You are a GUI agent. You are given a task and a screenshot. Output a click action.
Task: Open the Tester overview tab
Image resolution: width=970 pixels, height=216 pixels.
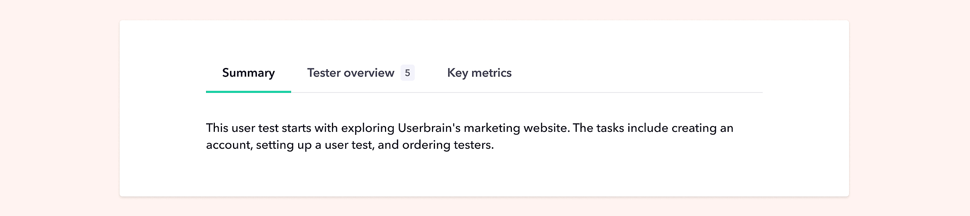(350, 73)
